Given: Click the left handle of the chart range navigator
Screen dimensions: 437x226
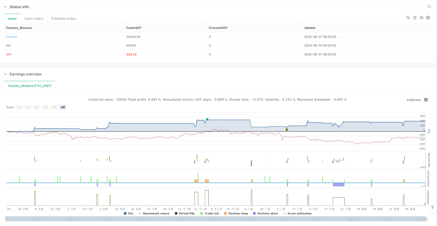Looking at the screenshot, I should (6, 219).
